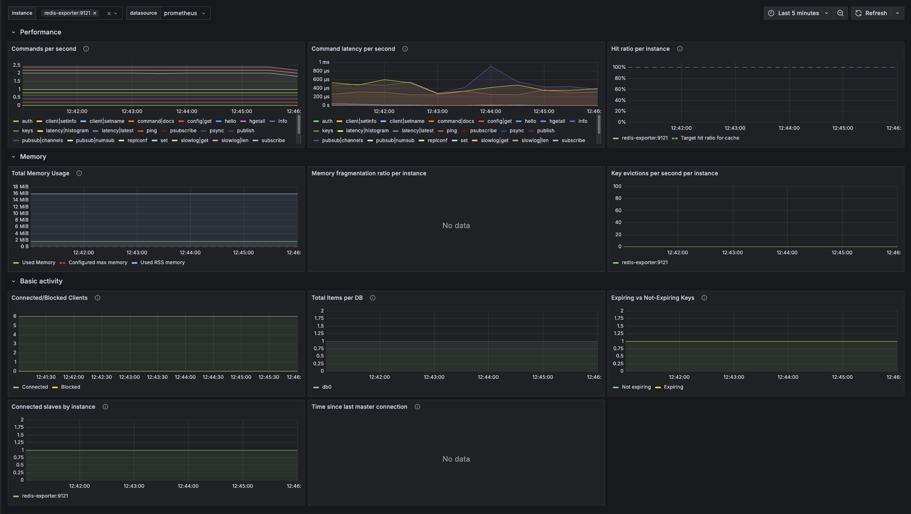The image size is (911, 514).
Task: Click the Refresh dashboard button
Action: click(871, 13)
